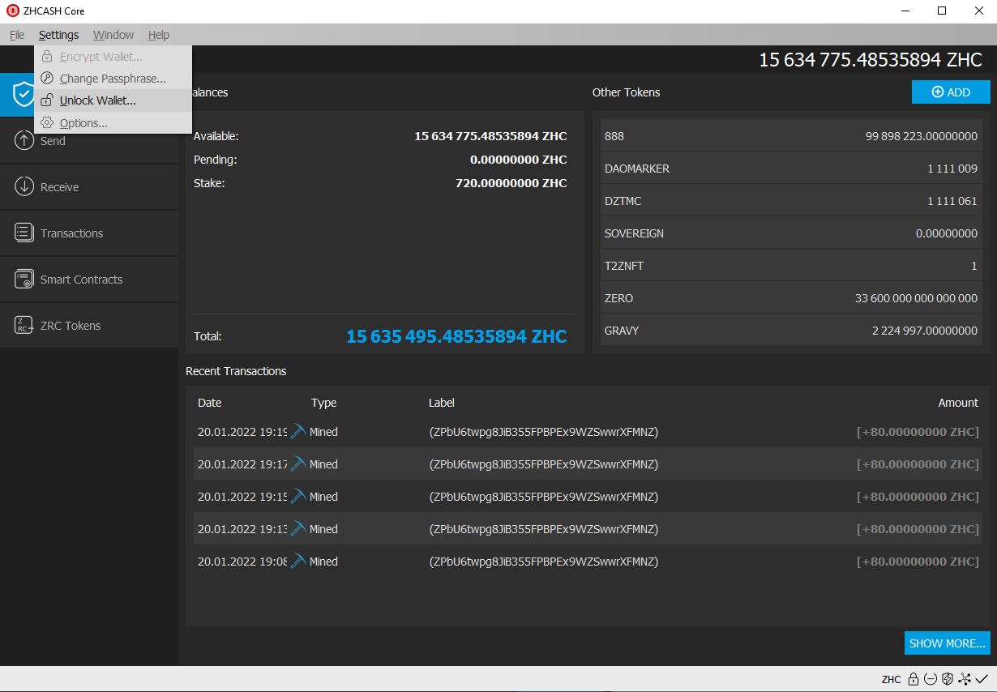
Task: Click the overview shield icon in sidebar
Action: (x=23, y=93)
